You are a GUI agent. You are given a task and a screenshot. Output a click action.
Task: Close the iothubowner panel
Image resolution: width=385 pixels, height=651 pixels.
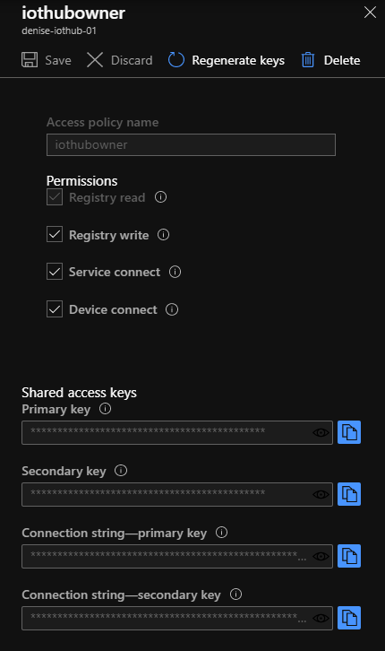pos(370,13)
